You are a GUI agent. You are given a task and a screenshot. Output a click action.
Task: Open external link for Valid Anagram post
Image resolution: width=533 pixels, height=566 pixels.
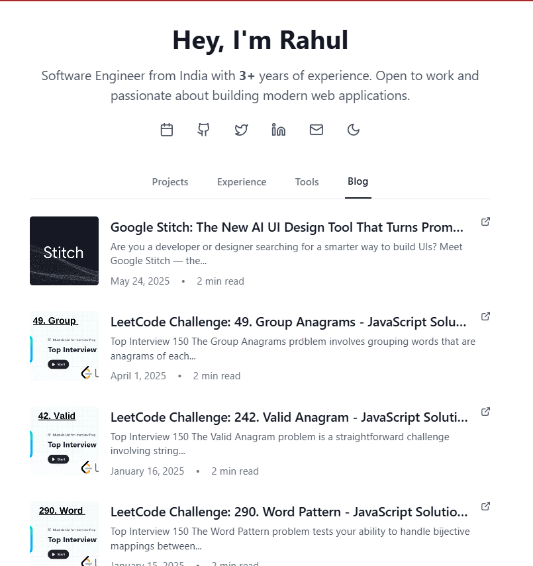[x=485, y=412]
